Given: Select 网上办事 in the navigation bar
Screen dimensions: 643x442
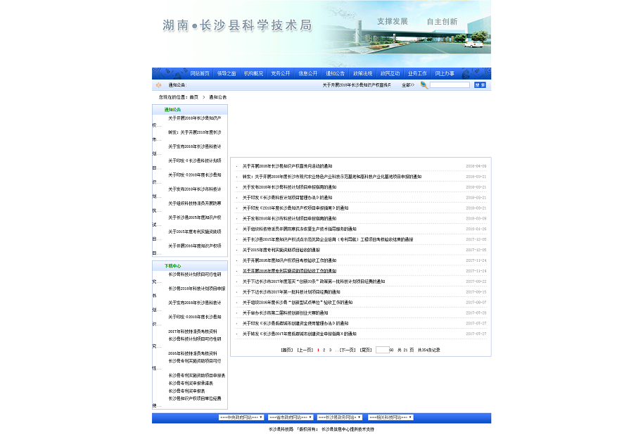Looking at the screenshot, I should [445, 73].
